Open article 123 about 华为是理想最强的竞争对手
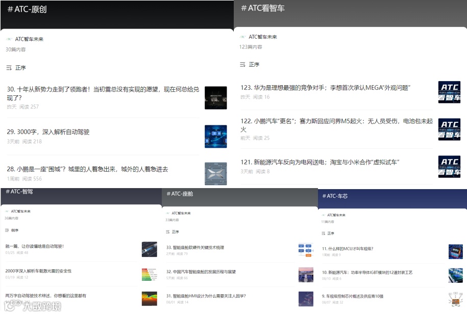The height and width of the screenshot is (315, 467). (326, 88)
